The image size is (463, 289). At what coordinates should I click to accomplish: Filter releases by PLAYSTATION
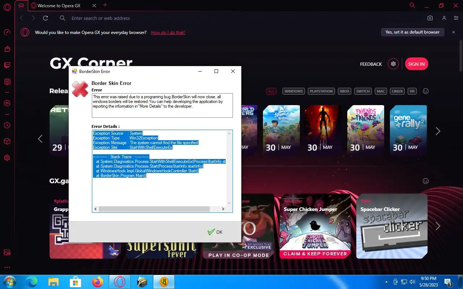[321, 91]
